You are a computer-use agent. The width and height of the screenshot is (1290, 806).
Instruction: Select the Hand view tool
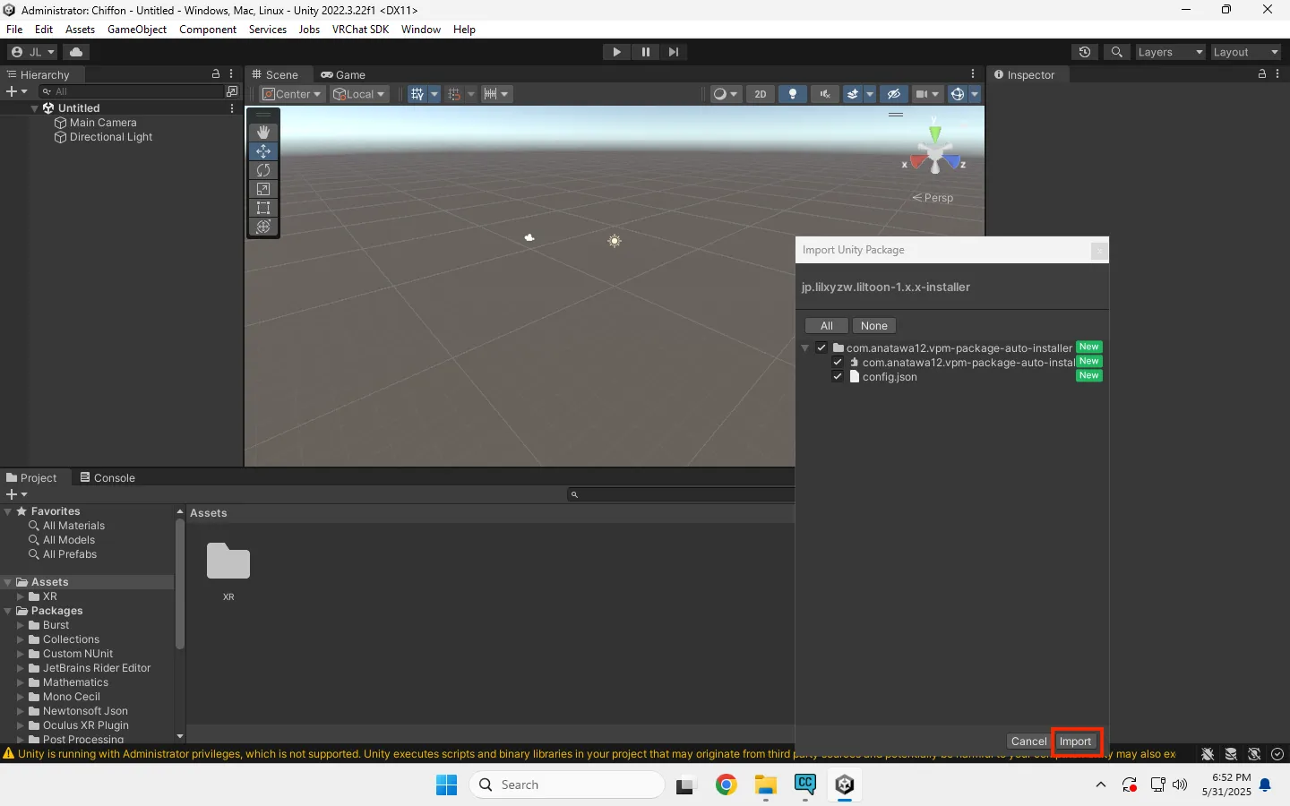point(263,133)
